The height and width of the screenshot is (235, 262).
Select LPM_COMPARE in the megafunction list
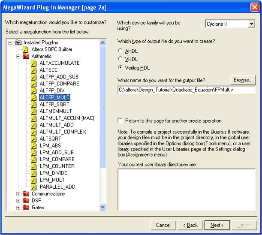[x=57, y=159]
